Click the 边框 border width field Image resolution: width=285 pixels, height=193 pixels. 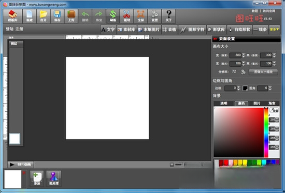coord(231,88)
